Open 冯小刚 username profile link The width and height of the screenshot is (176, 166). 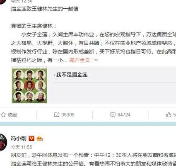tap(19, 138)
